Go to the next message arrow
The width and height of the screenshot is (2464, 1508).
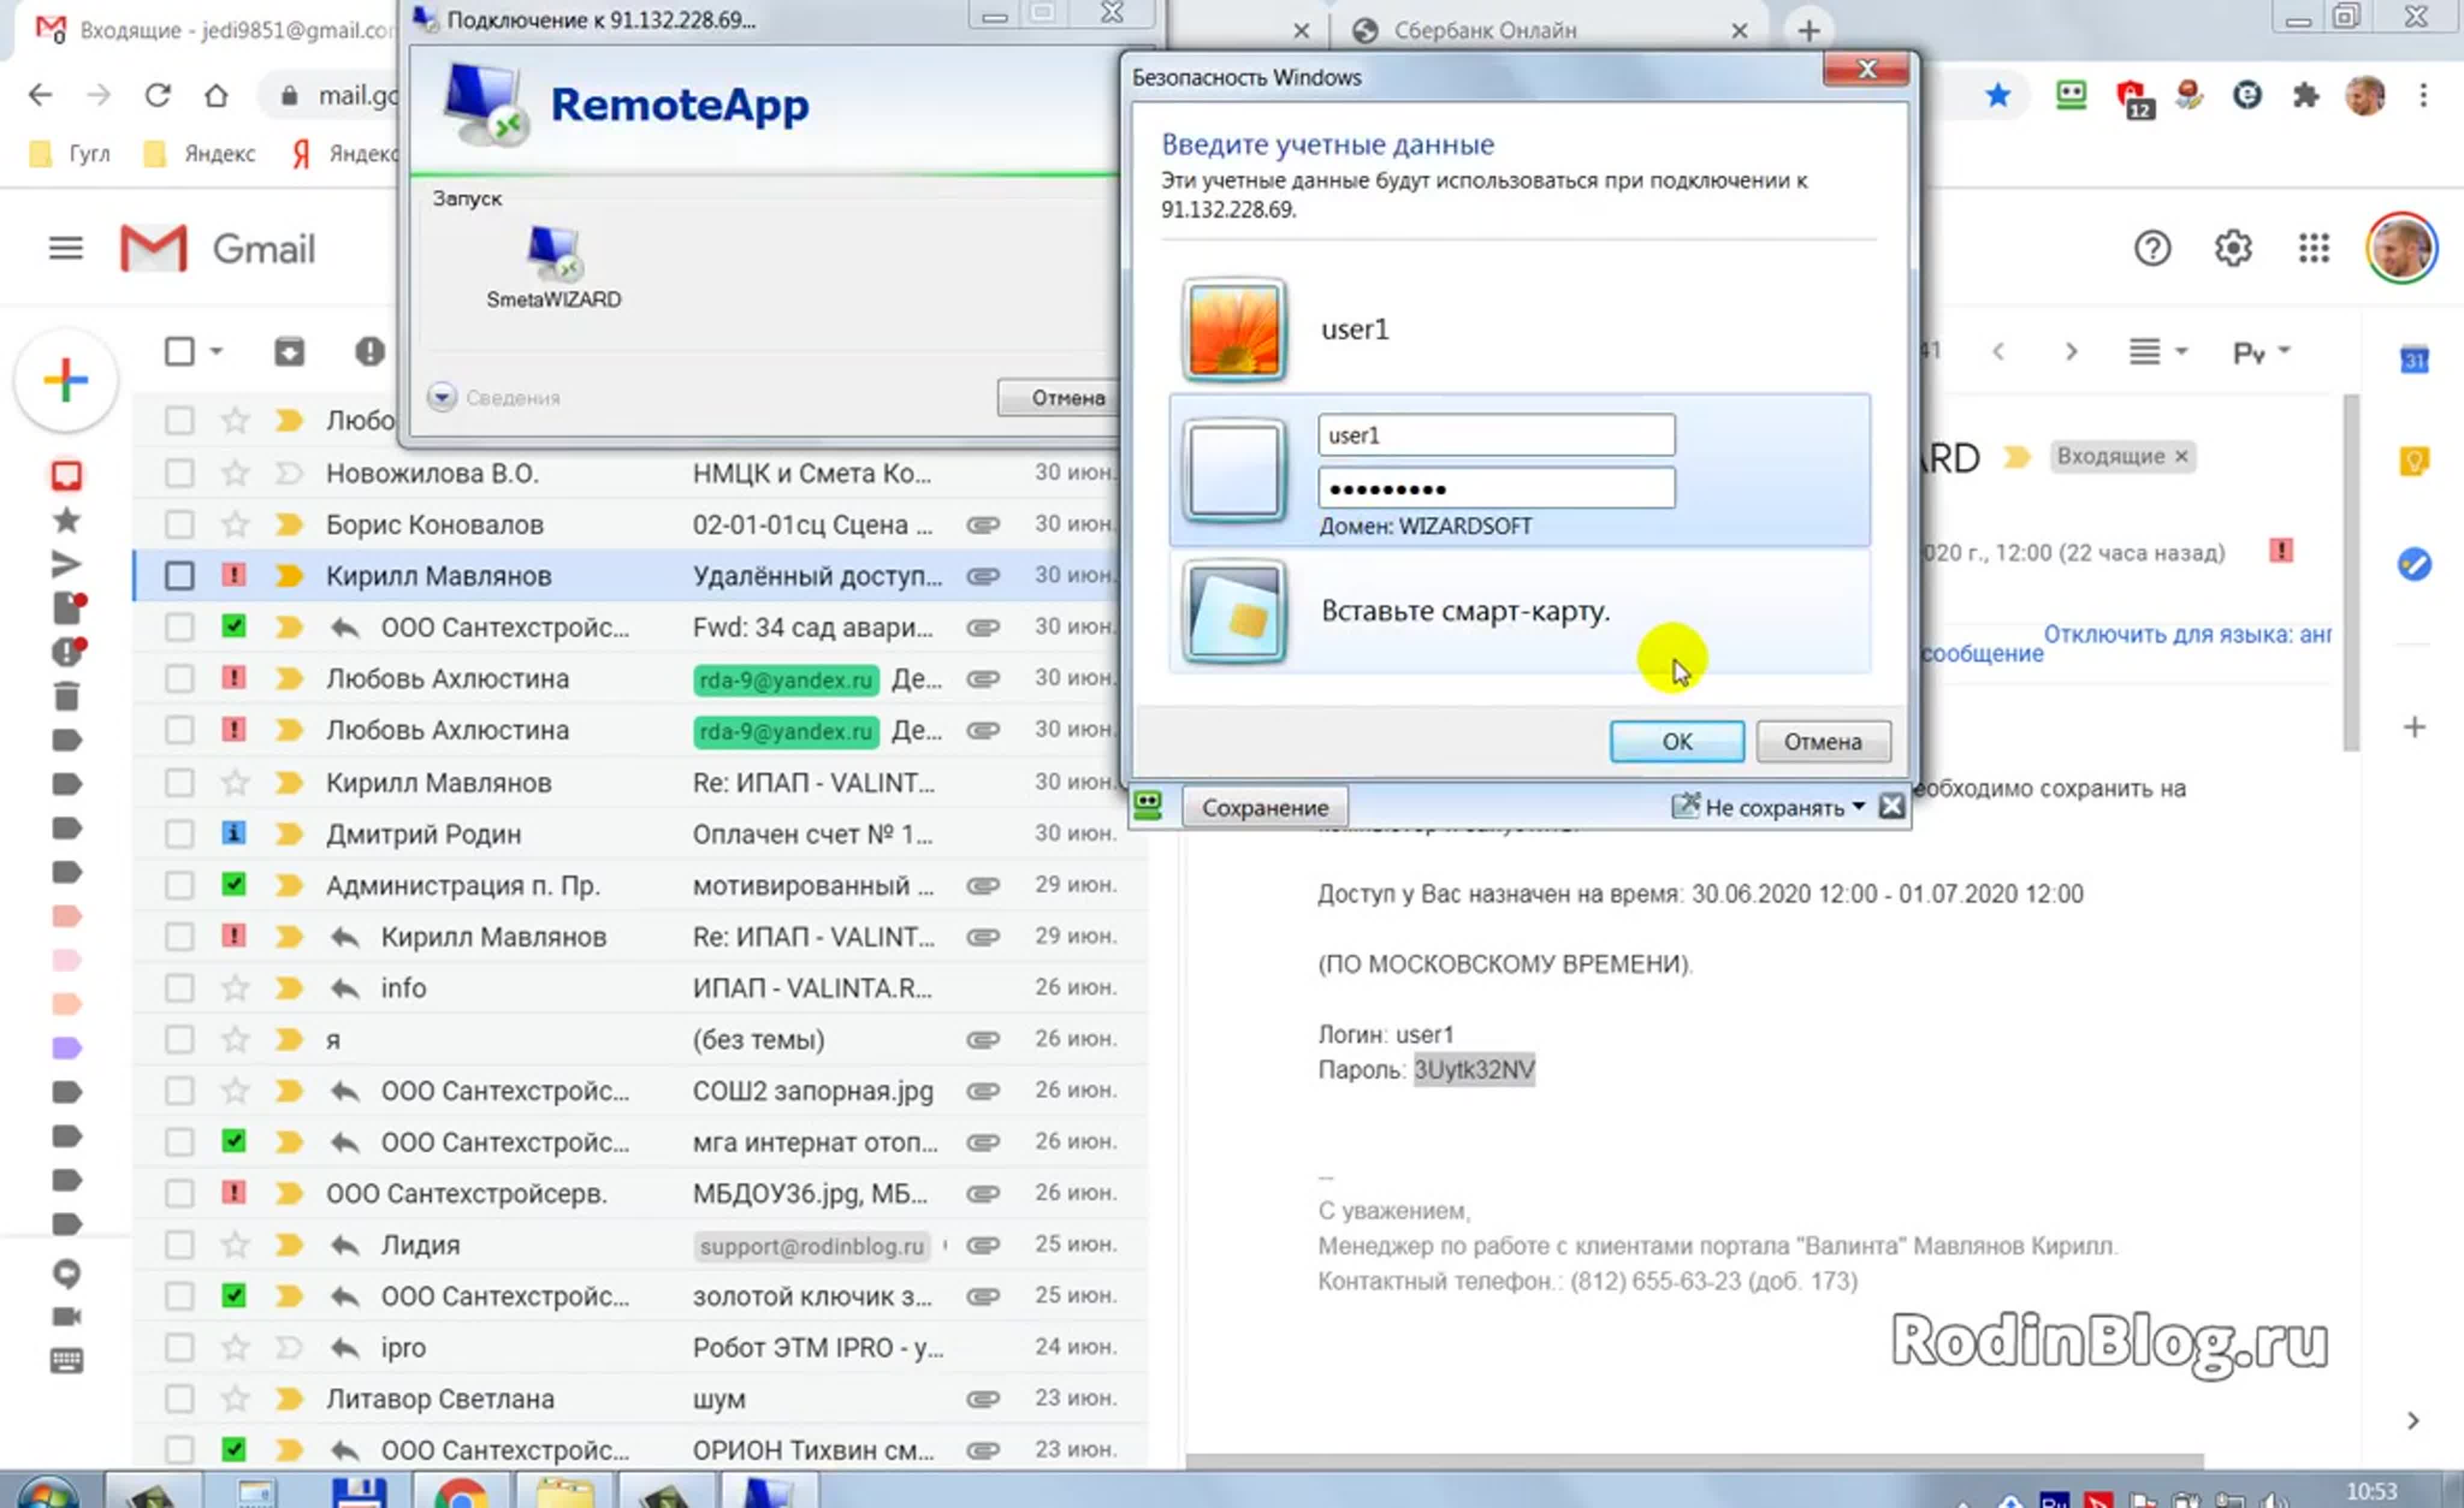[x=2071, y=352]
